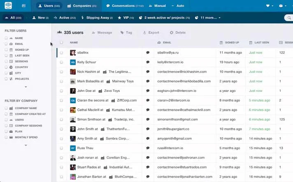This screenshot has height=182, width=293.
Task: Select the Amy Smith row checkbox
Action: pyautogui.click(x=61, y=139)
